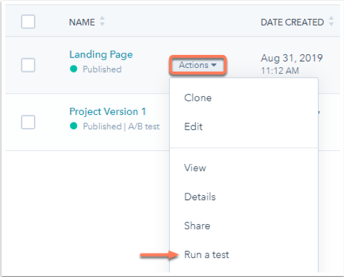Check the Project Version 1 row checkbox
The width and height of the screenshot is (344, 277).
click(28, 122)
